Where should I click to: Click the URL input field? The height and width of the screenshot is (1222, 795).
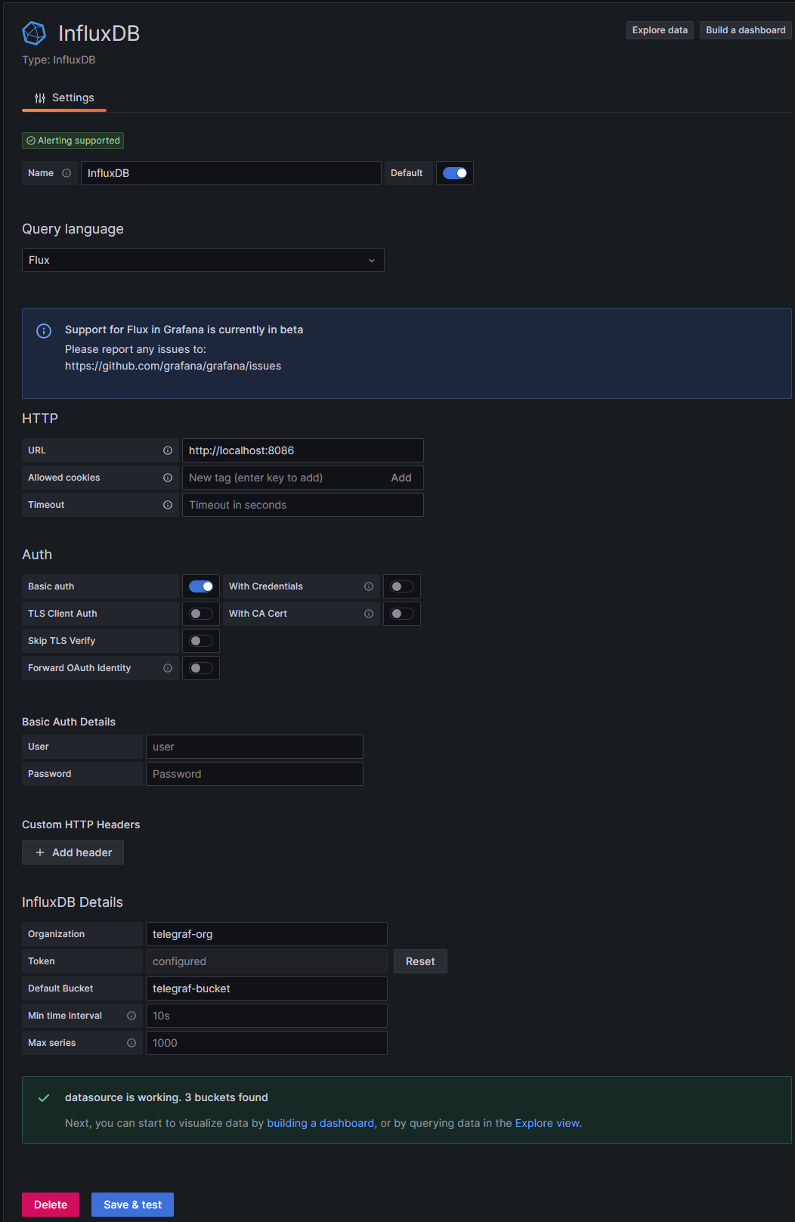303,450
